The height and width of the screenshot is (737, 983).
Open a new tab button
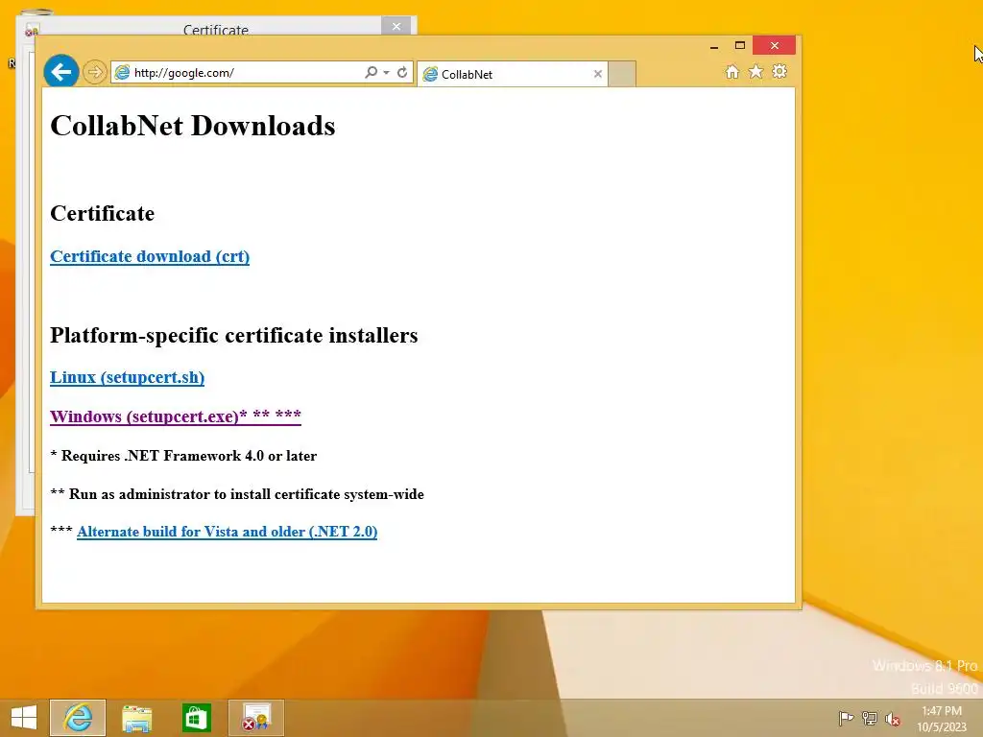click(622, 74)
